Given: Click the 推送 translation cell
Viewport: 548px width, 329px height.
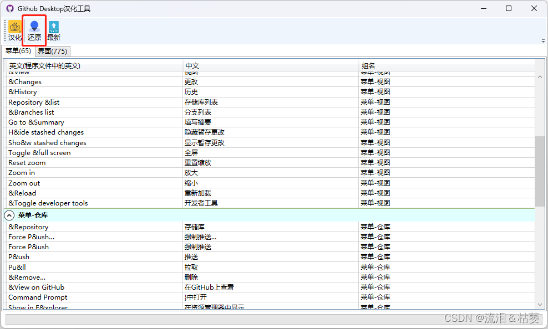Looking at the screenshot, I should click(x=271, y=257).
